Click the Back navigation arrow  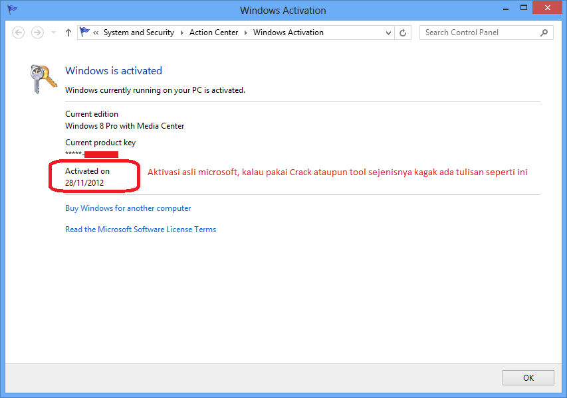(x=19, y=33)
